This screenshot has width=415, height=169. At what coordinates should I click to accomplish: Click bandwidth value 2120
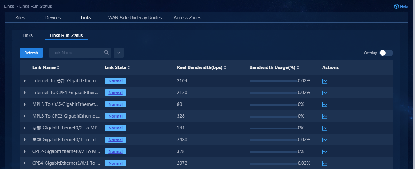tap(182, 93)
